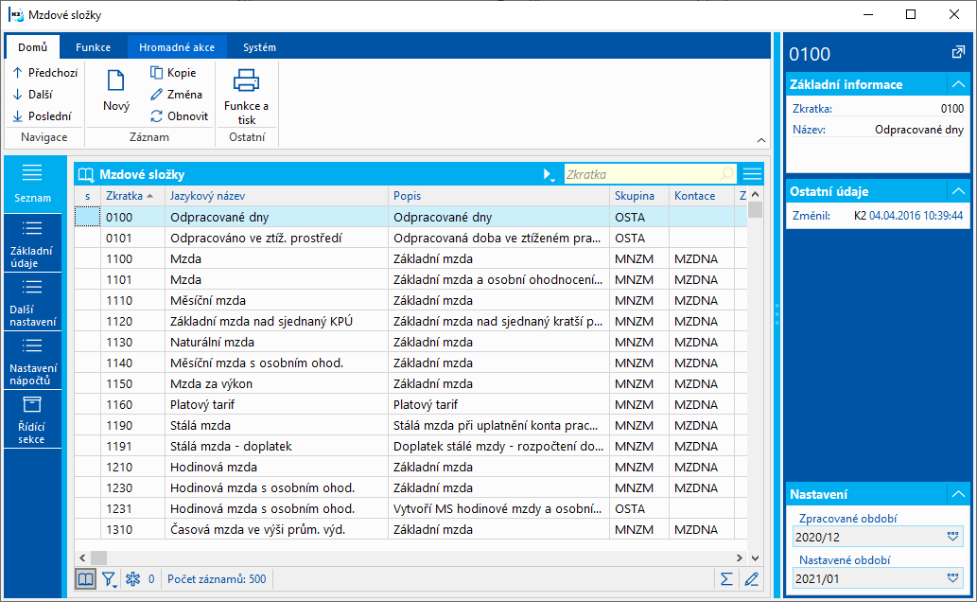Open the filter funnel dropdown

pyautogui.click(x=109, y=578)
